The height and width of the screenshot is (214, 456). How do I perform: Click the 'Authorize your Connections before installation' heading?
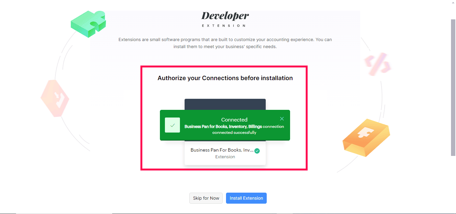click(225, 78)
